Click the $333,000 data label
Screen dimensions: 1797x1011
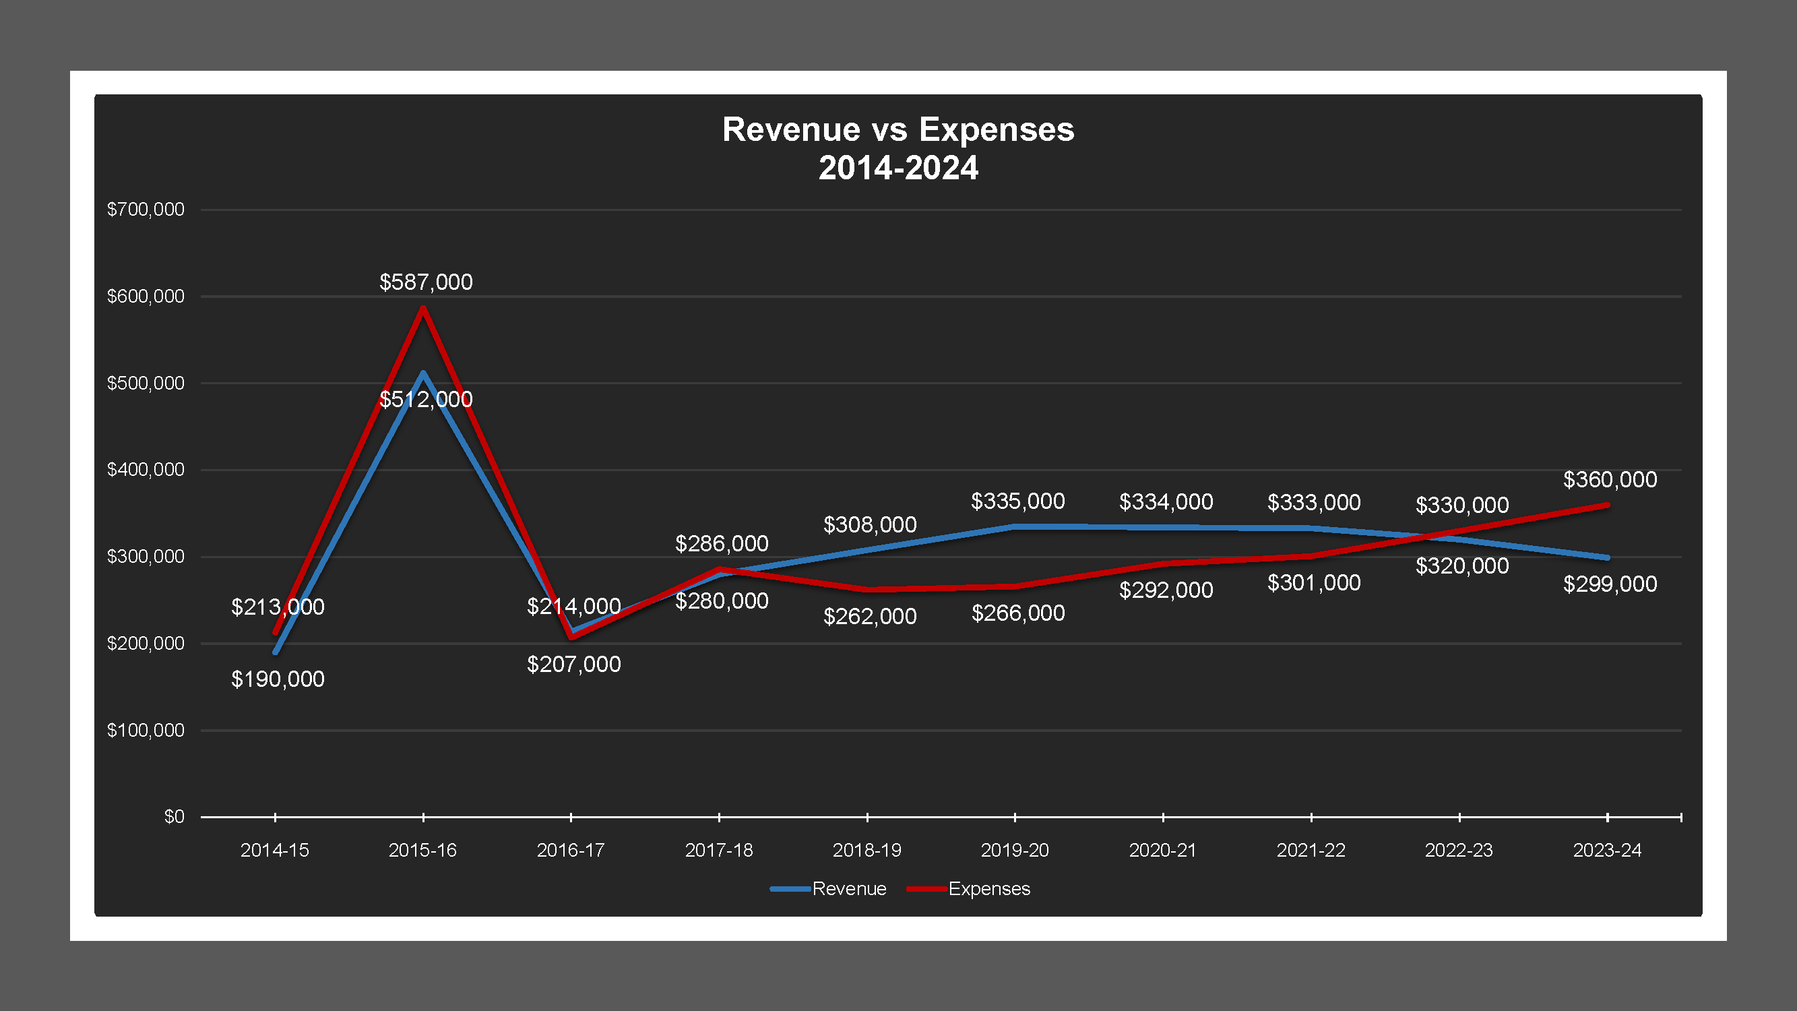(x=1315, y=502)
